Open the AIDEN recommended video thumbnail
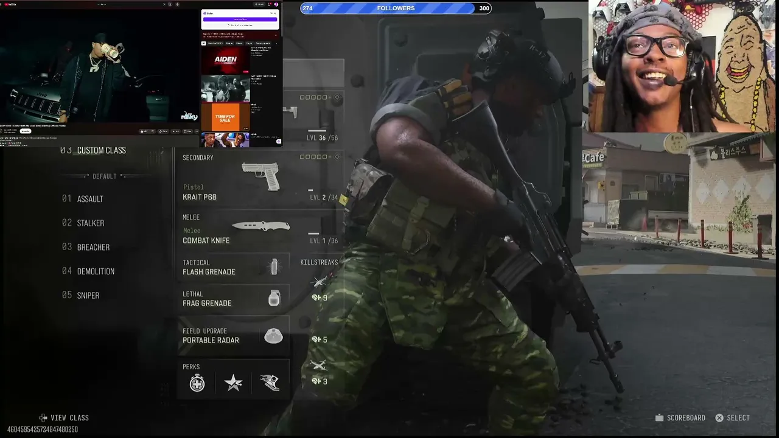Image resolution: width=779 pixels, height=438 pixels. (225, 60)
